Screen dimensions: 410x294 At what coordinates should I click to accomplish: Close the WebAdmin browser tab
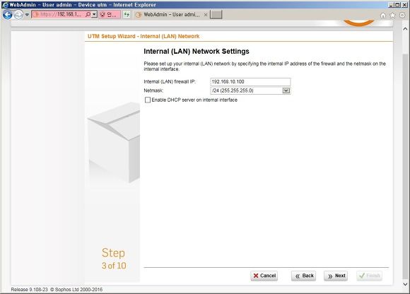pyautogui.click(x=206, y=15)
